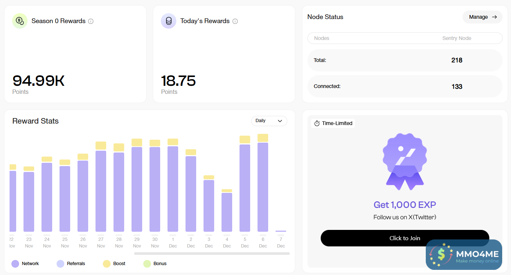
Task: Select the 27 Nov bar in the chart
Action: click(101, 187)
